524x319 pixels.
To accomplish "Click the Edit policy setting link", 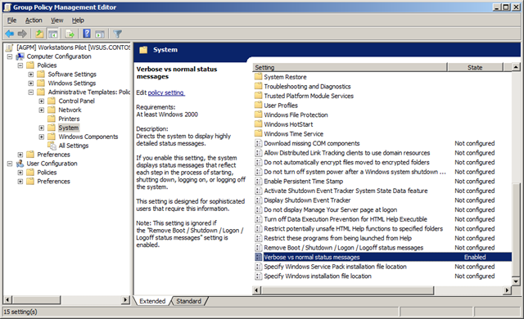I will [166, 92].
